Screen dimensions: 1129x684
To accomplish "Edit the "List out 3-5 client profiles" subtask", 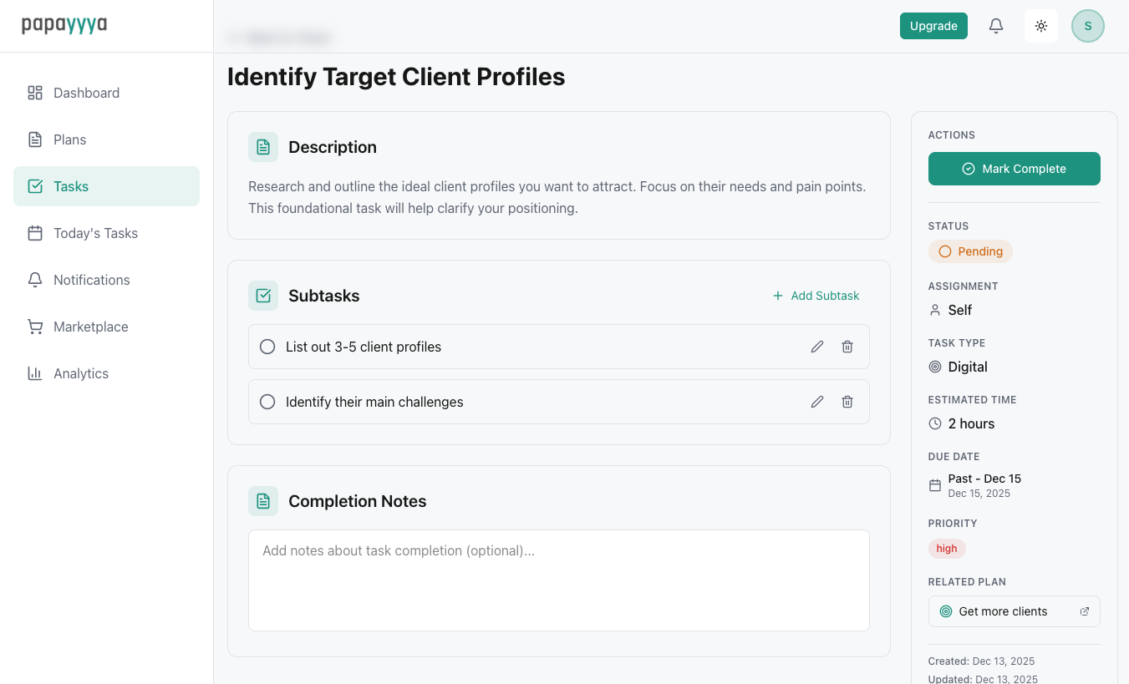I will [817, 347].
